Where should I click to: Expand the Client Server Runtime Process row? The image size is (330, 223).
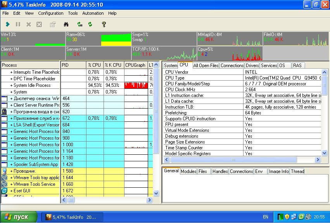click(x=11, y=105)
